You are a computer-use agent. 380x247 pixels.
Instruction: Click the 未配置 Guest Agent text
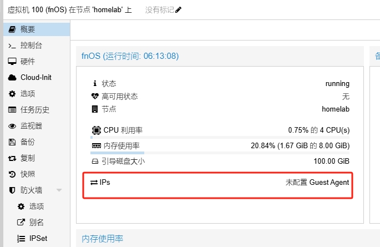pyautogui.click(x=317, y=182)
